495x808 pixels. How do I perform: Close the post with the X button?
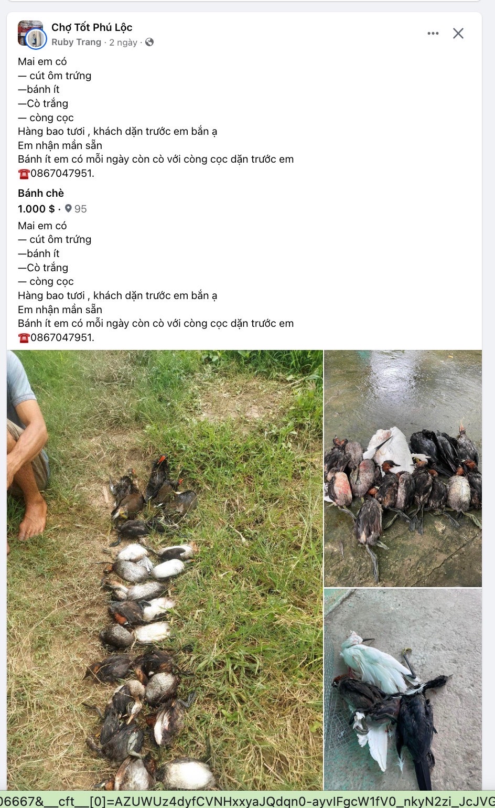[x=458, y=34]
